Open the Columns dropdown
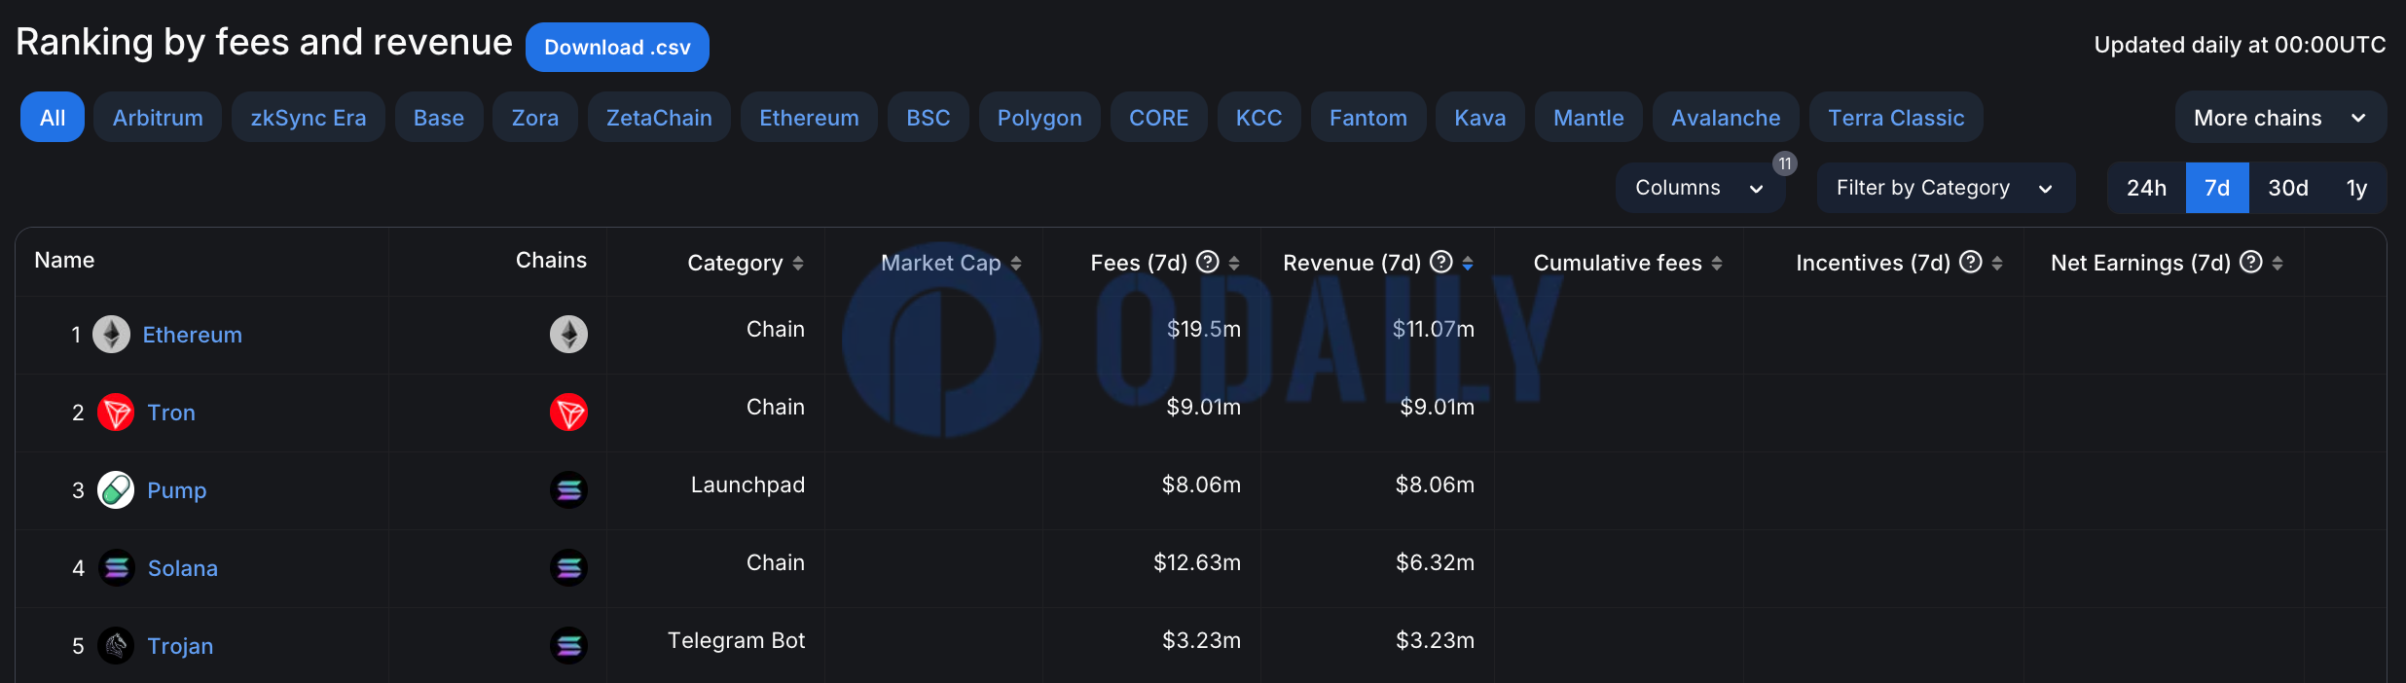The height and width of the screenshot is (683, 2406). [x=1698, y=188]
